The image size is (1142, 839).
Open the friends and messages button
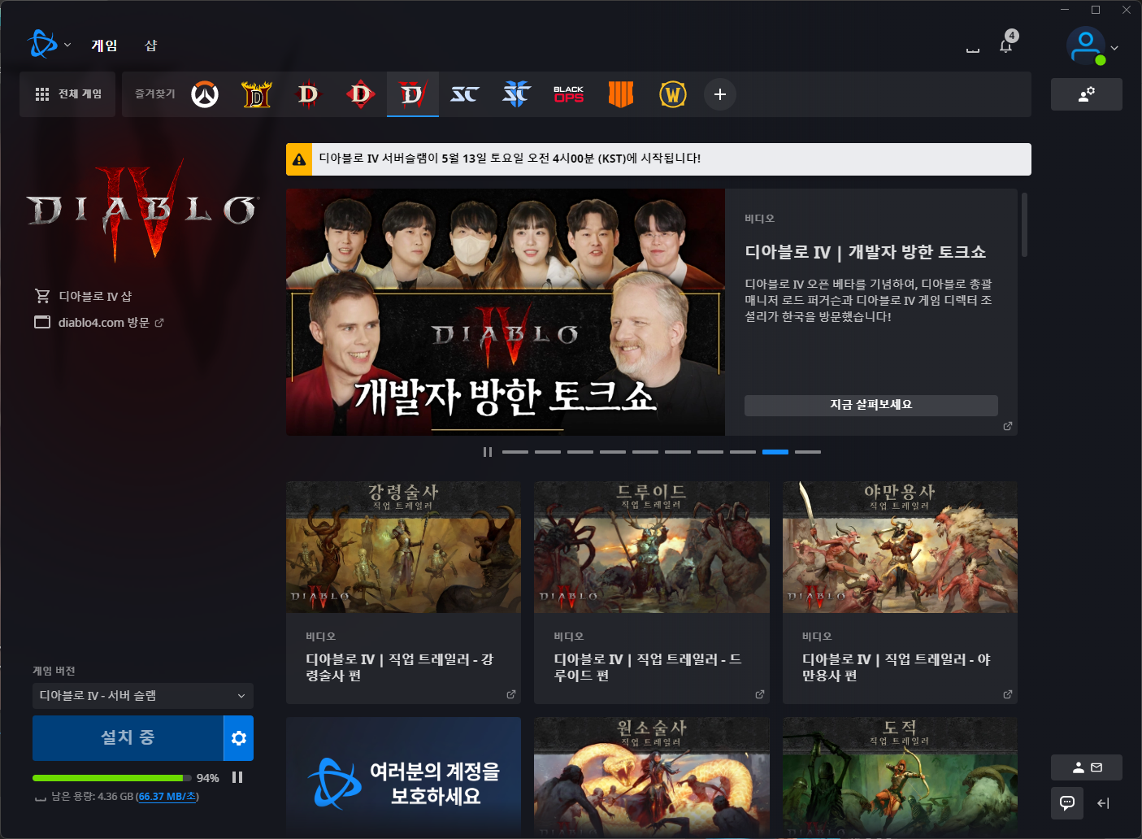point(1087,767)
